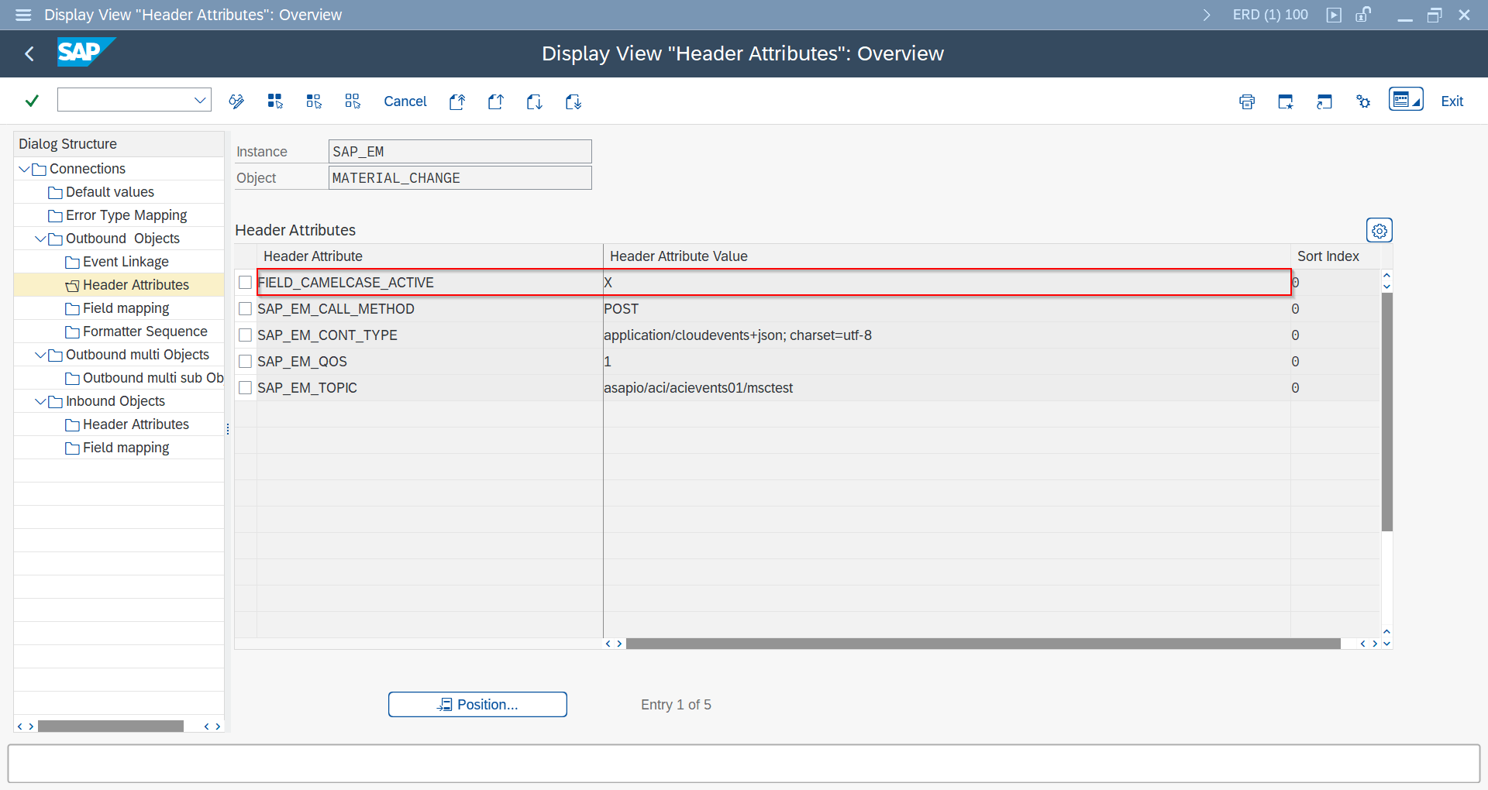Click the Create new window icon

(x=1286, y=101)
